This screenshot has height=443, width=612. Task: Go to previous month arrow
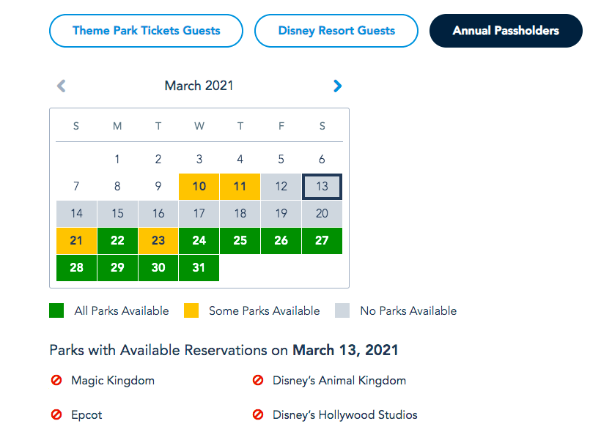click(62, 86)
